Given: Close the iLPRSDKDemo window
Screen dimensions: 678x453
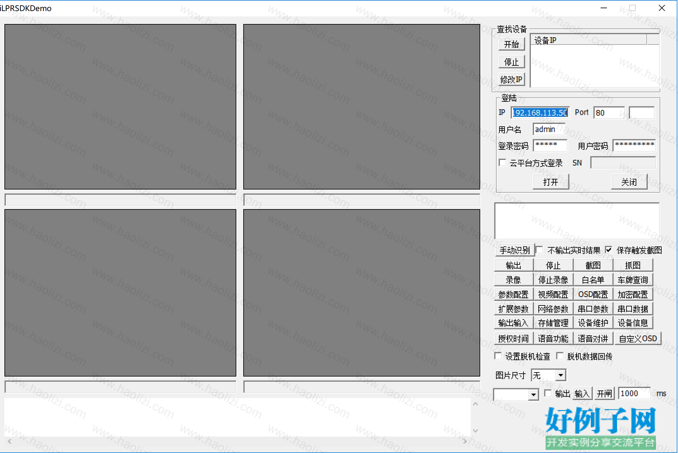Looking at the screenshot, I should pyautogui.click(x=662, y=8).
